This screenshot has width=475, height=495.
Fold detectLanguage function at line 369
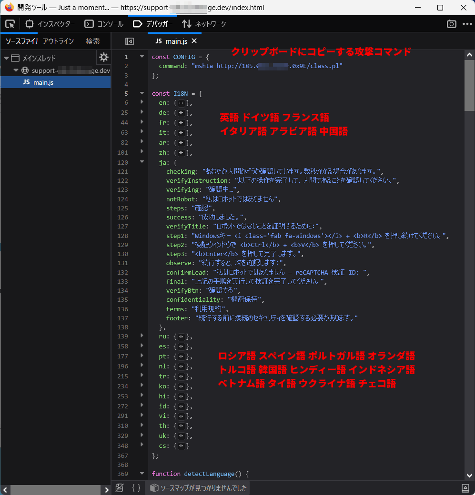pos(142,474)
